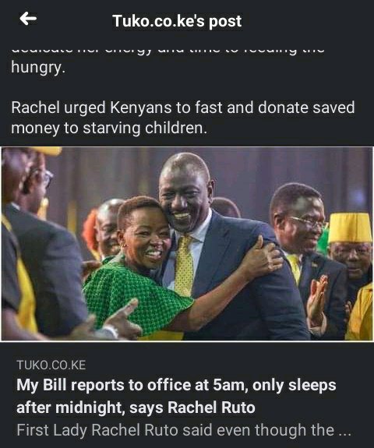Viewport: 374px width, 448px height.
Task: Click the "Tuko.co.ke's post" header title
Action: click(177, 21)
